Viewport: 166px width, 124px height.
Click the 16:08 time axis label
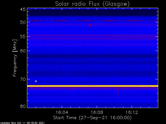(97, 112)
